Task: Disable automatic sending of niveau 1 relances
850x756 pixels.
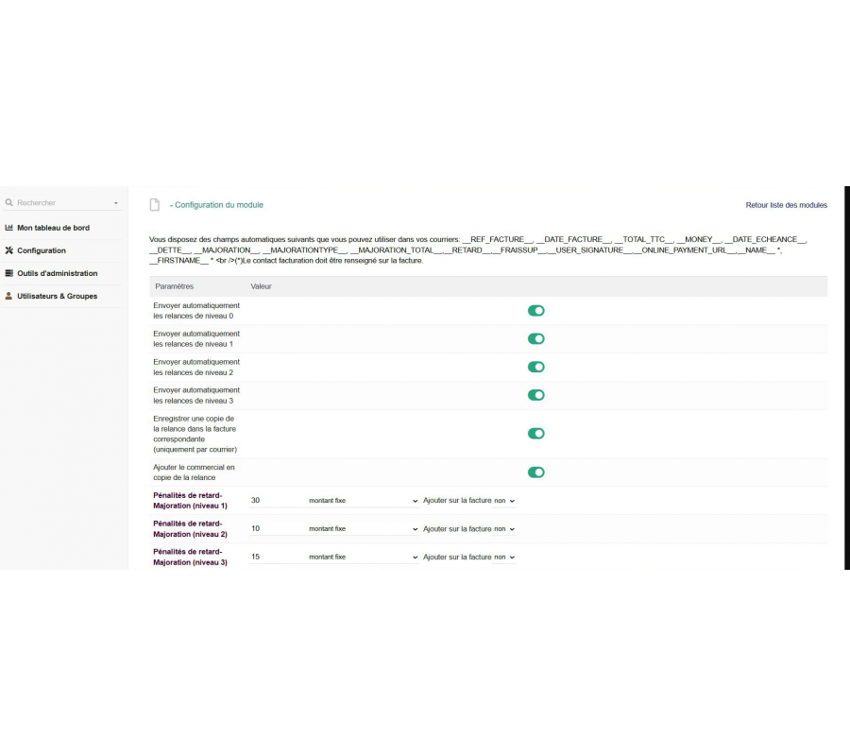Action: coord(535,339)
